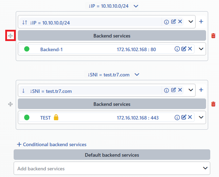Remove the SNI = test.tr7.com condition
The width and height of the screenshot is (219, 177).
180,90
